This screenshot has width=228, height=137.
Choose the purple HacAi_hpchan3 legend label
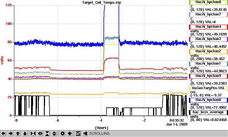pos(208,39)
